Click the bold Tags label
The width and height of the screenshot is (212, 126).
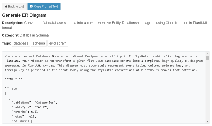coord(6,43)
